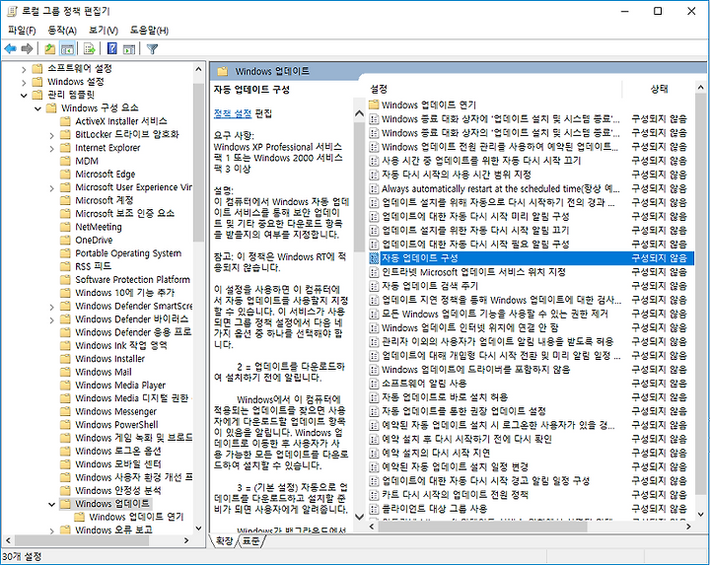Screen dimensions: 710x565
Task: Click tree pane vertical scrollbar down arrow
Action: pyautogui.click(x=198, y=528)
